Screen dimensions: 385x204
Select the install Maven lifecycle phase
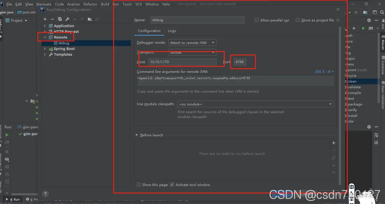(352, 115)
